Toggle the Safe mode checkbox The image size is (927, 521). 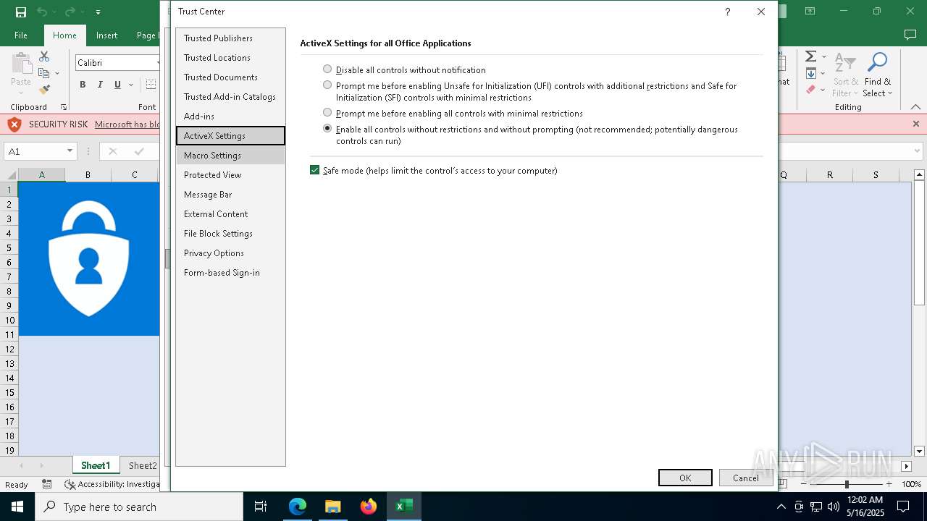(x=314, y=170)
